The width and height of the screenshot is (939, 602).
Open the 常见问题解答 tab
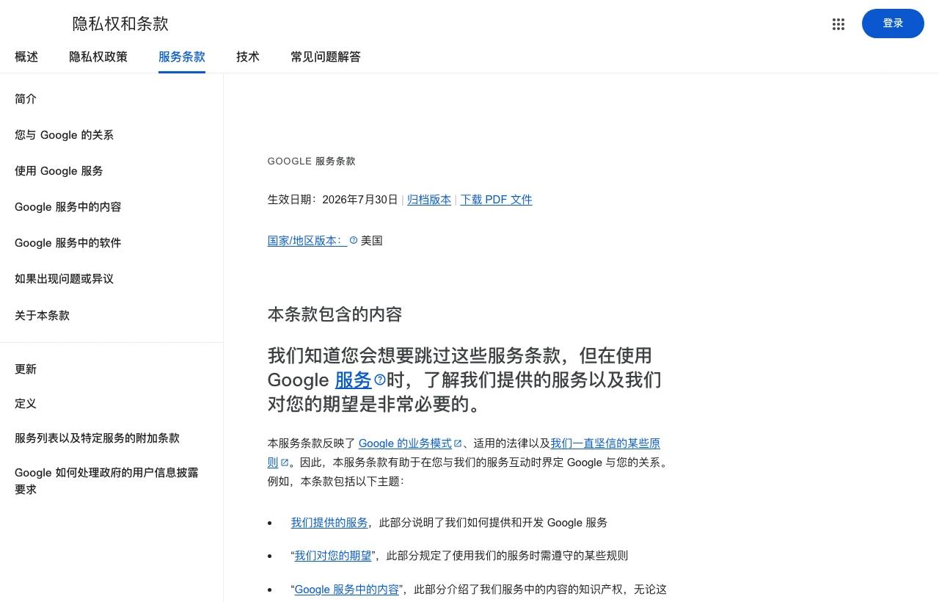326,57
